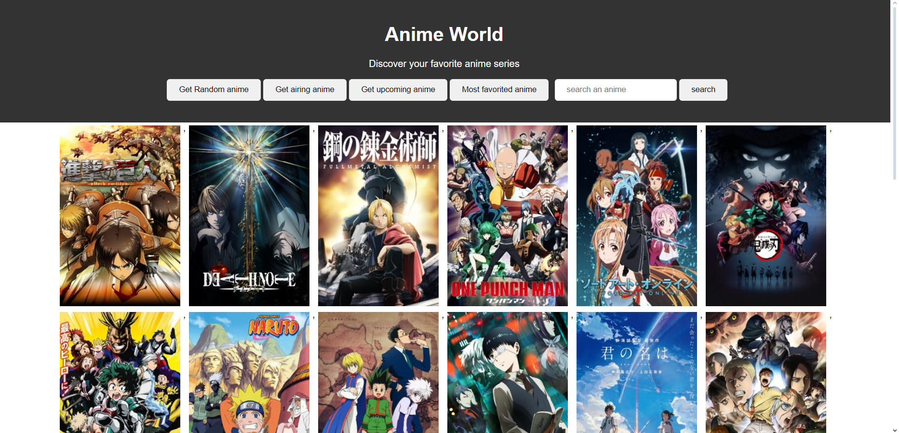Load the upcoming anime list
The image size is (899, 433).
(398, 90)
